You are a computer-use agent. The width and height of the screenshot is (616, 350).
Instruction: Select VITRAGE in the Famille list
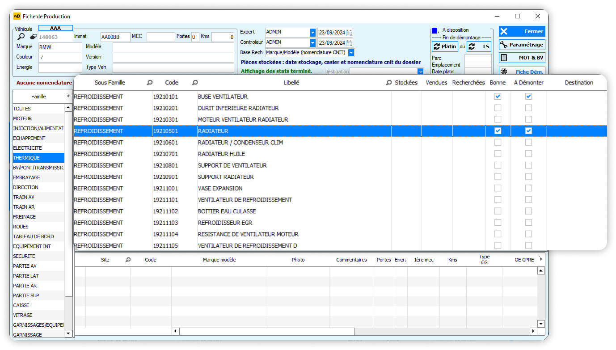coord(39,315)
